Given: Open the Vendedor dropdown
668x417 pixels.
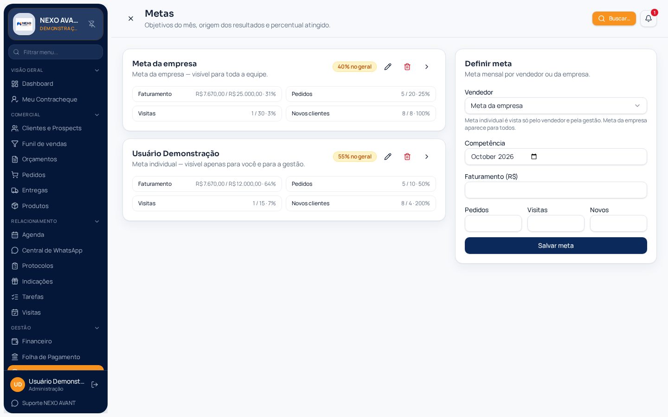Looking at the screenshot, I should 556,106.
